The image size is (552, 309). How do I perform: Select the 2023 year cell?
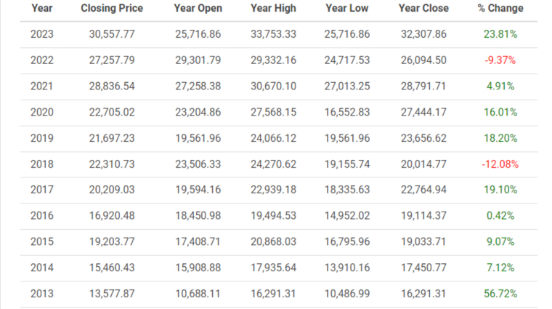pos(41,34)
